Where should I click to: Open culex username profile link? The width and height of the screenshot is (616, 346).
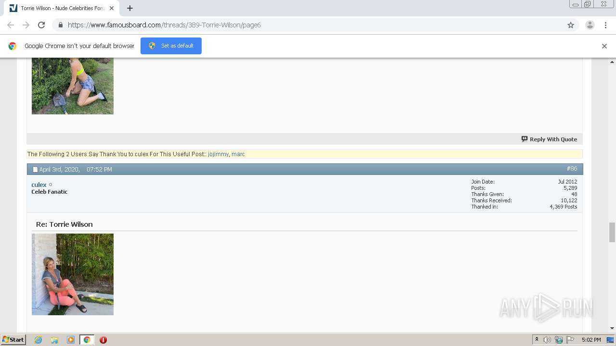click(x=39, y=185)
